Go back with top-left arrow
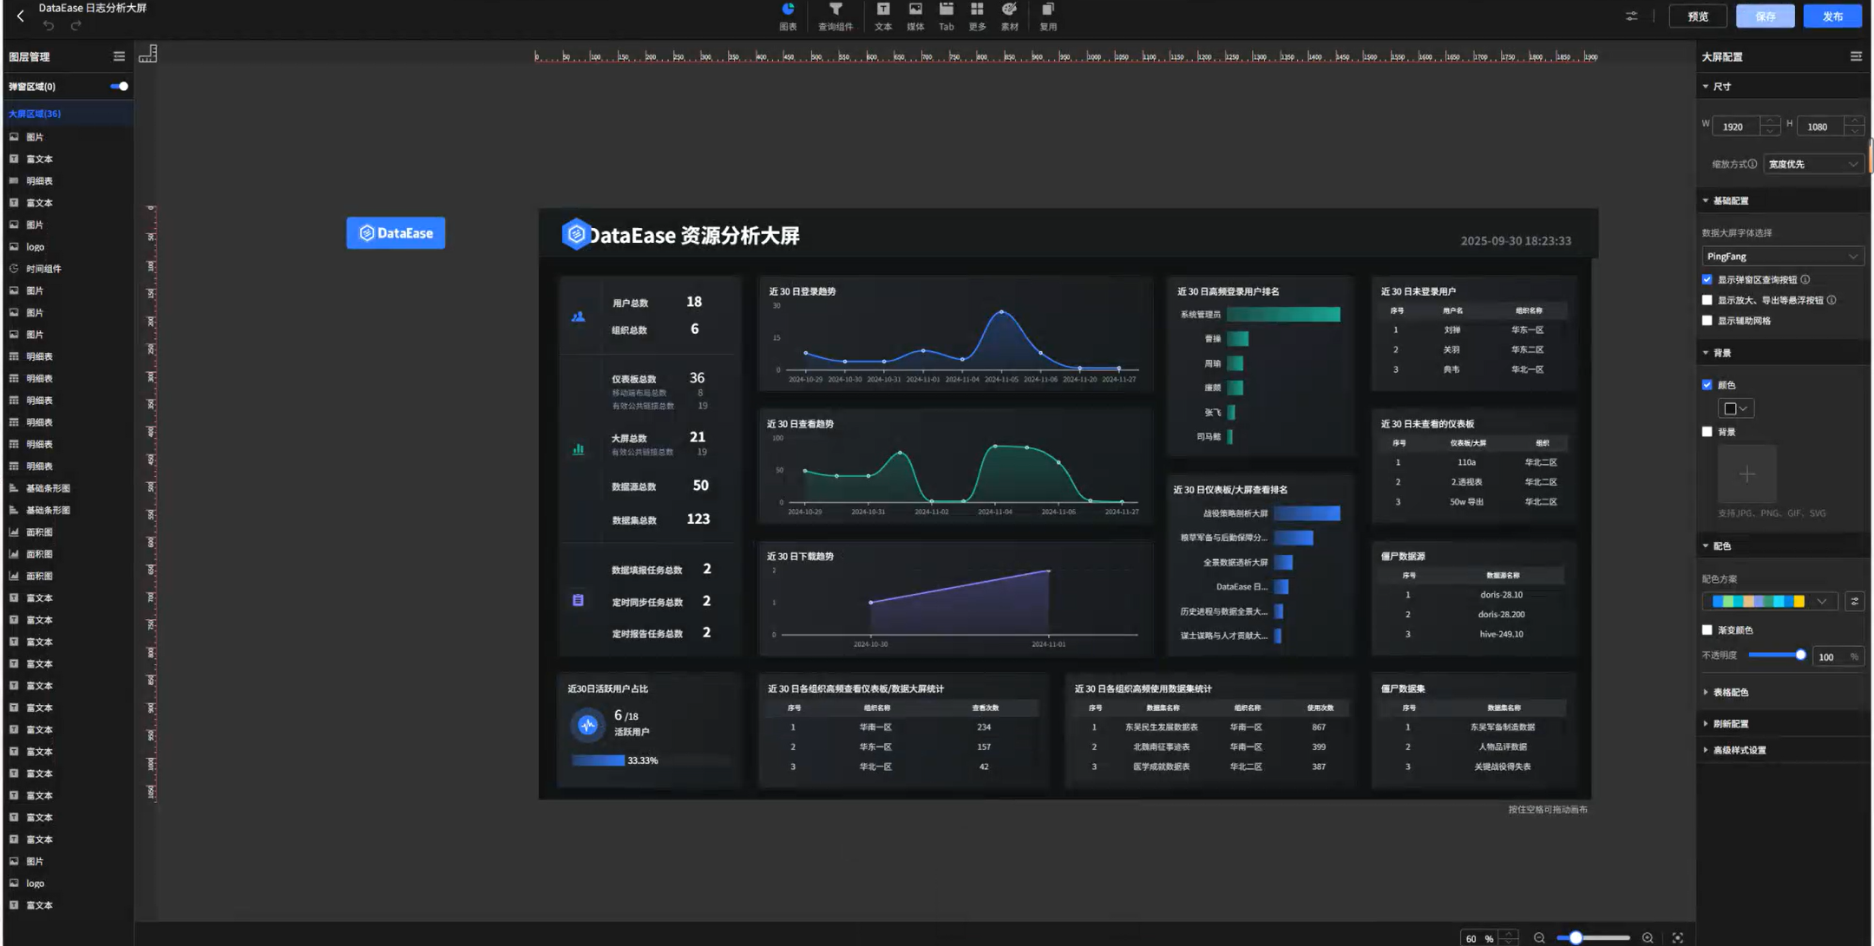This screenshot has width=1874, height=946. 21,16
